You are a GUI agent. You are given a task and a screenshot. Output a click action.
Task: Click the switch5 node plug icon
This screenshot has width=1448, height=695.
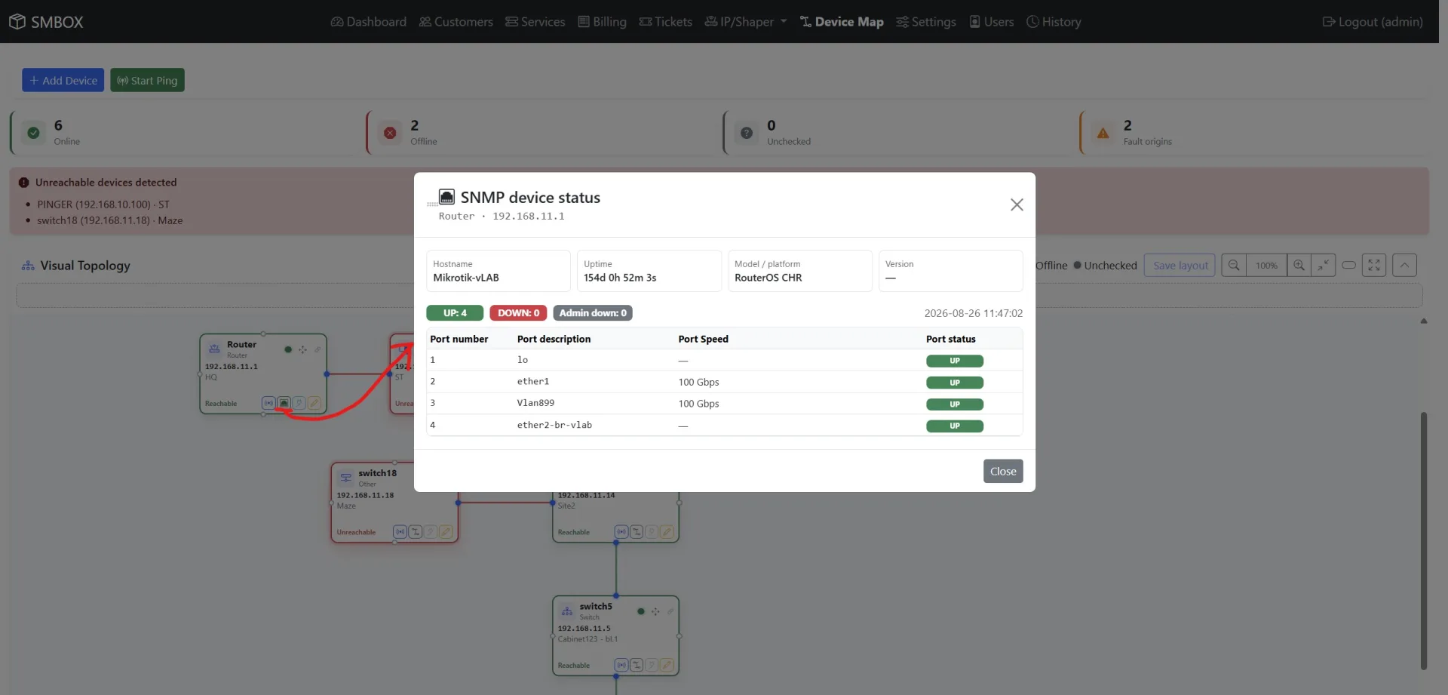(x=651, y=665)
